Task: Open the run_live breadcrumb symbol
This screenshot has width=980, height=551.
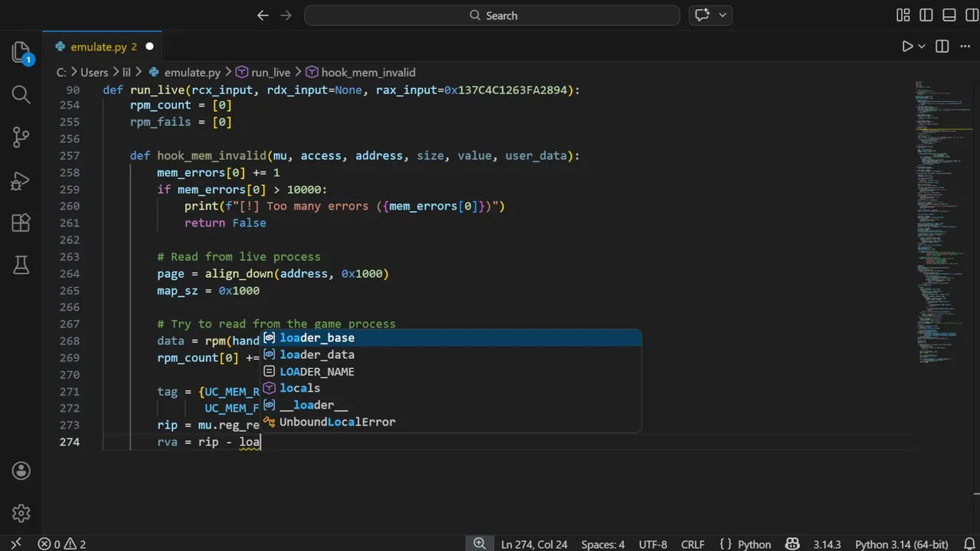Action: [x=263, y=72]
